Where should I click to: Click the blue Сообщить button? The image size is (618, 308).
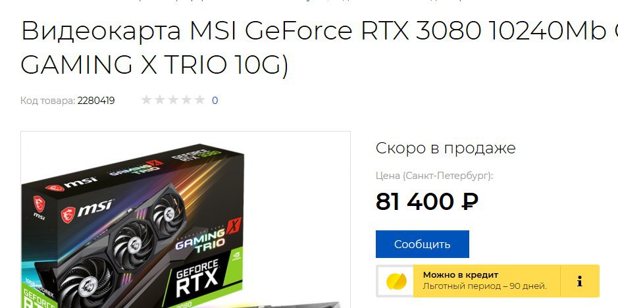tap(422, 244)
